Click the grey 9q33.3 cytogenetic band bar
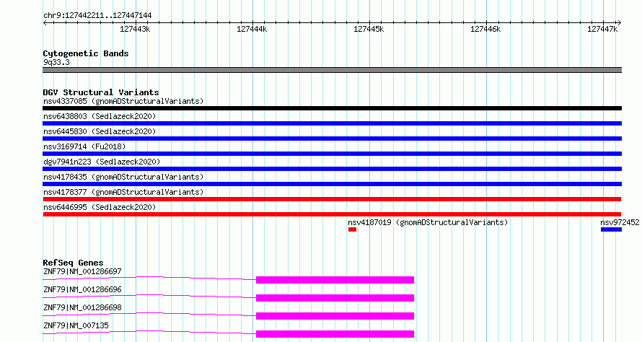 coord(332,70)
